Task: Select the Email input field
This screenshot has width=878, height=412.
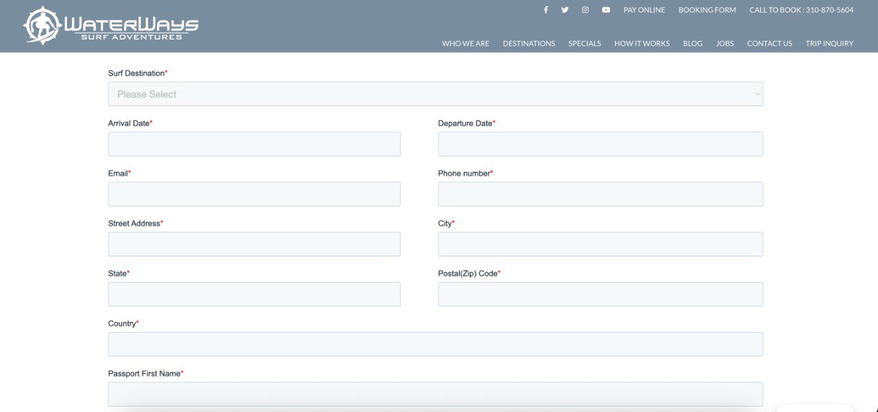Action: pyautogui.click(x=254, y=194)
